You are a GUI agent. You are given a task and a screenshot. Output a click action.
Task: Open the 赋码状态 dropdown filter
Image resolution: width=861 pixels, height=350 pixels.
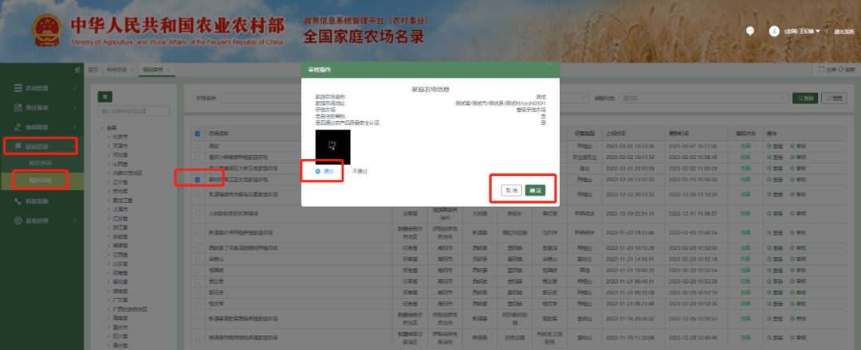pyautogui.click(x=704, y=98)
